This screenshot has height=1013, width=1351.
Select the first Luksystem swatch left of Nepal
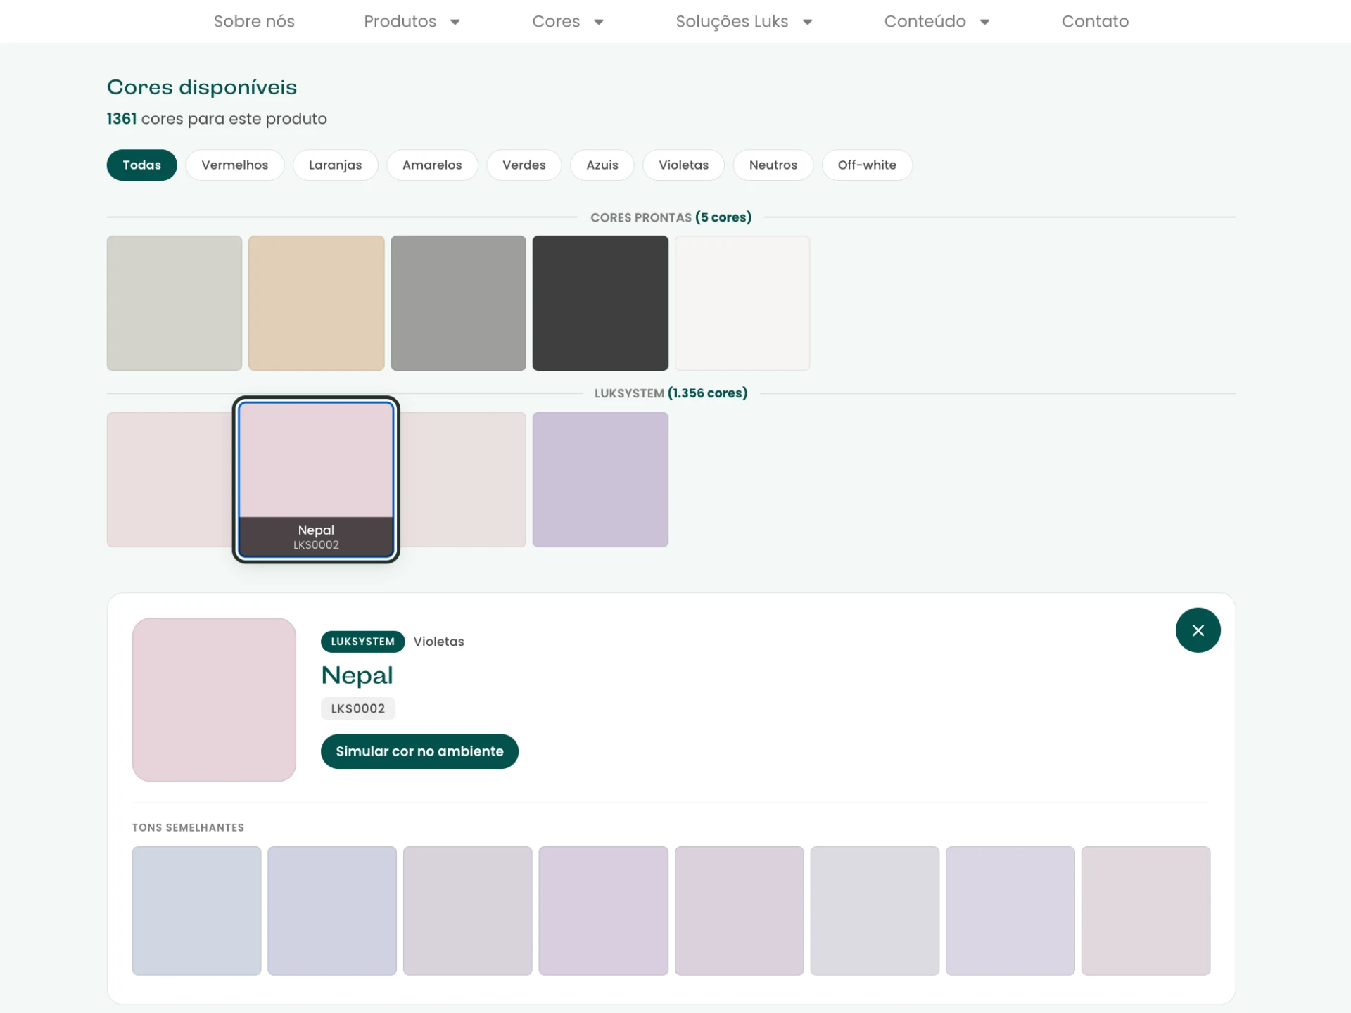tap(170, 480)
